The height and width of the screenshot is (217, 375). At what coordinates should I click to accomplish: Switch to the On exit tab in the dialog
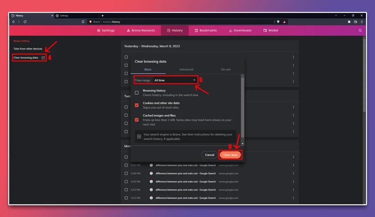point(225,69)
